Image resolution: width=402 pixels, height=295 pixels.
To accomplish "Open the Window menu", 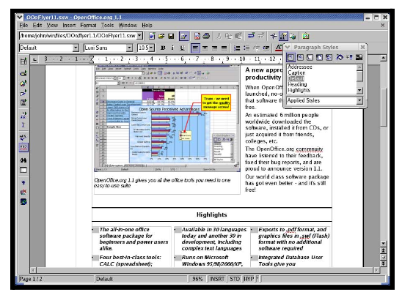I will click(x=128, y=26).
